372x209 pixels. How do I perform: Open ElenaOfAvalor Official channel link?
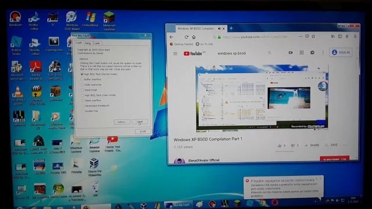point(204,160)
